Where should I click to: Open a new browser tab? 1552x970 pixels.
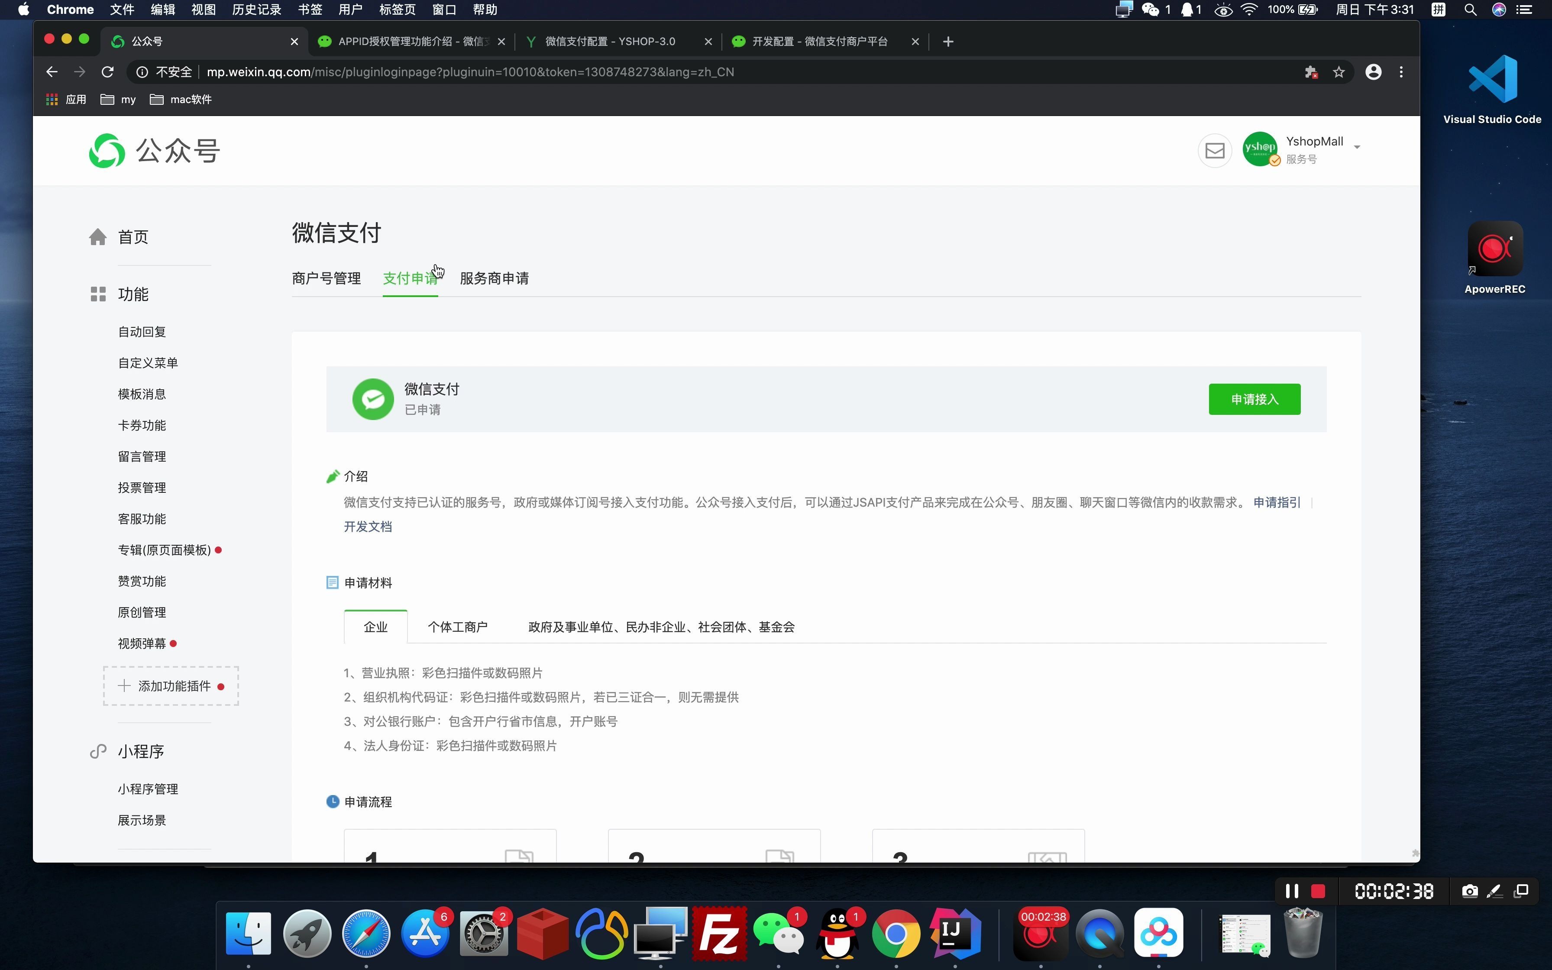pos(948,42)
